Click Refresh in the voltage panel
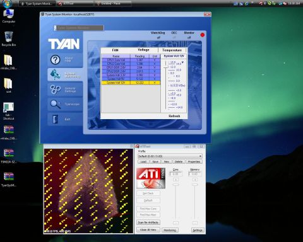The image size is (303, 242). click(x=174, y=116)
